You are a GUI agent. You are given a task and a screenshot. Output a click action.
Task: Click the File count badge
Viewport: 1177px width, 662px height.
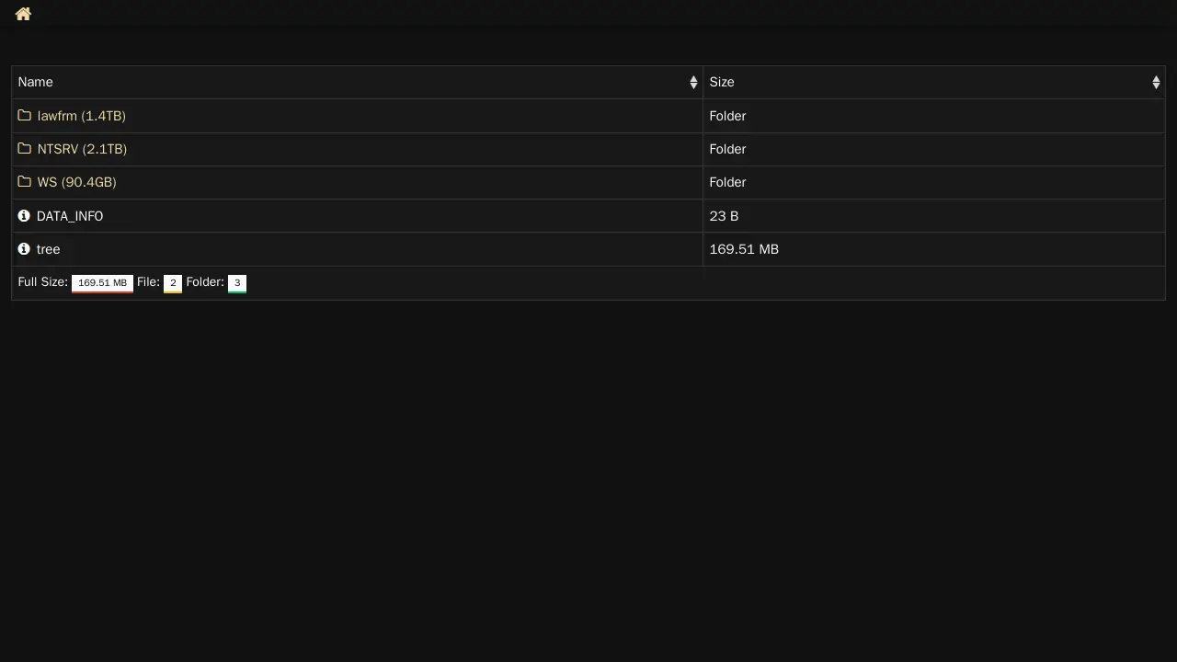point(173,283)
